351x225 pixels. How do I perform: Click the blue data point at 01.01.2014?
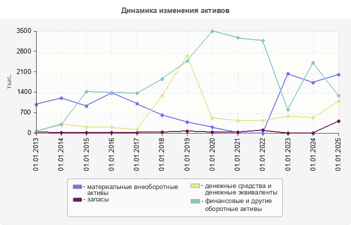(61, 98)
